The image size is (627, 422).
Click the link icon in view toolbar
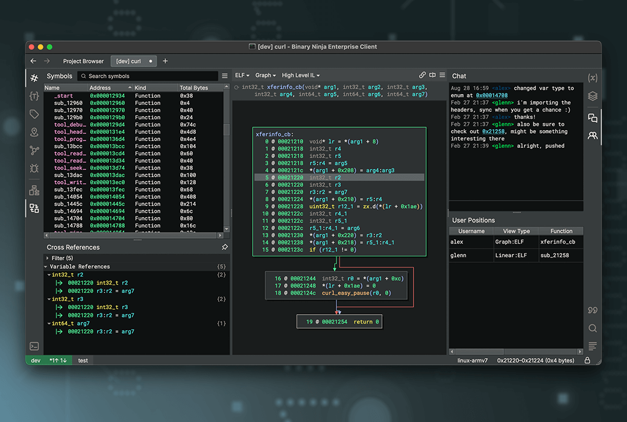pos(422,75)
